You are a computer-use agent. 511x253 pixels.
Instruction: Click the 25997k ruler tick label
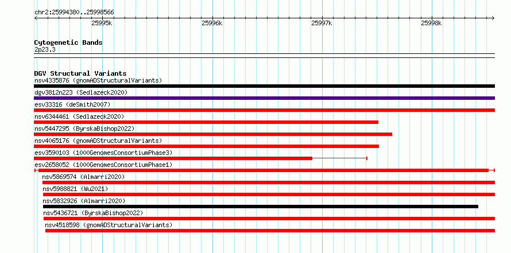pos(322,23)
